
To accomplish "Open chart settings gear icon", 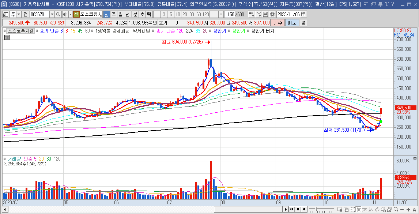I will tap(272, 14).
